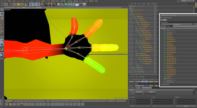Activate the Rotate tool
This screenshot has width=197, height=108.
[x=22, y=4]
